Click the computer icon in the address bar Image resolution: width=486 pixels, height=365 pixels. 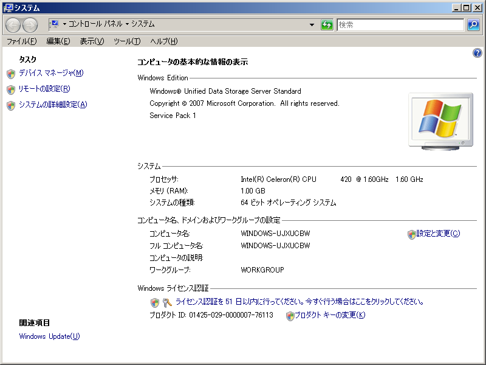[55, 24]
